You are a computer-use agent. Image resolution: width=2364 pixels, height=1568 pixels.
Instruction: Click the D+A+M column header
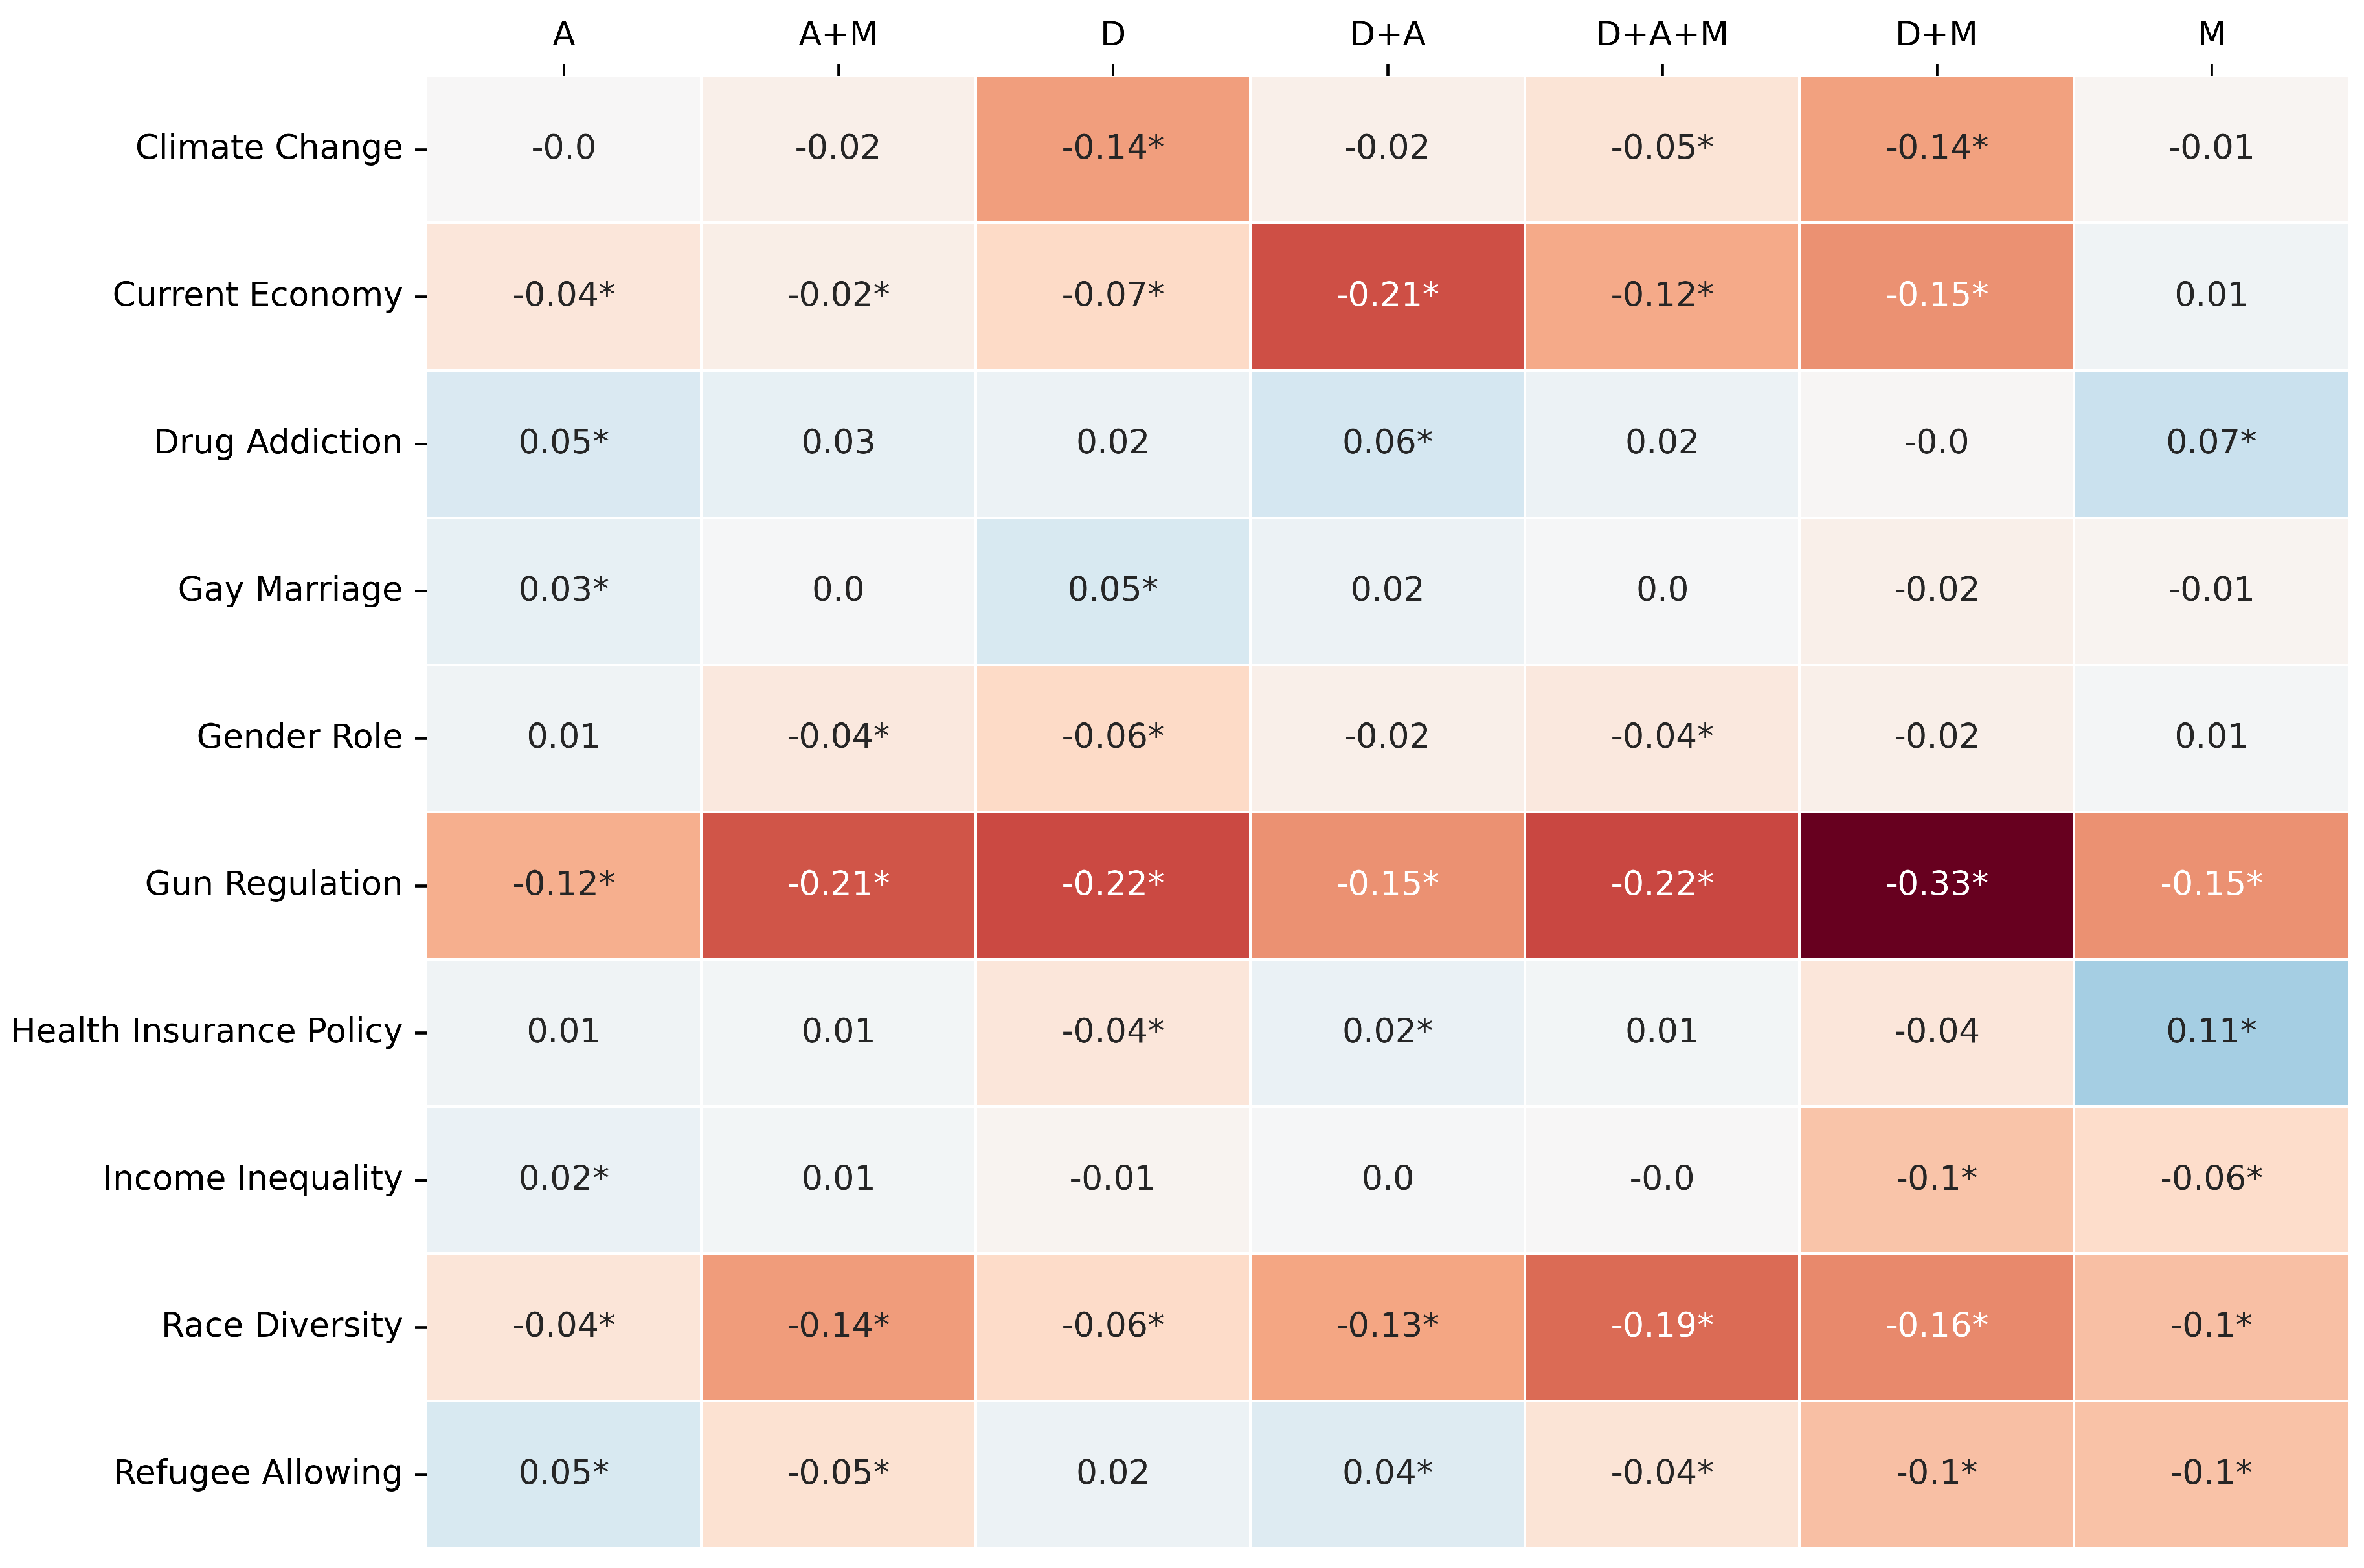(1662, 34)
